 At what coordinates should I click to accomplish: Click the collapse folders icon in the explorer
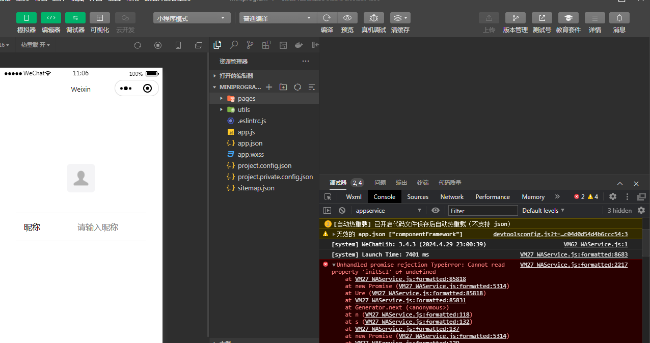312,87
